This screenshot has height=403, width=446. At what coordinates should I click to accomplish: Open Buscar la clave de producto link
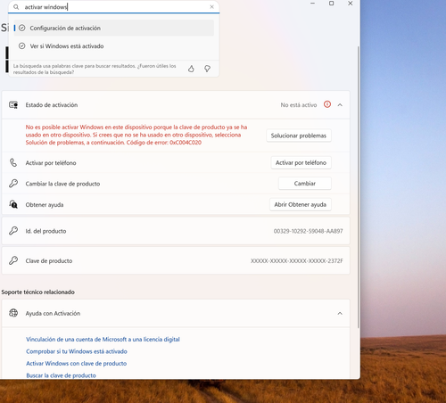[61, 375]
